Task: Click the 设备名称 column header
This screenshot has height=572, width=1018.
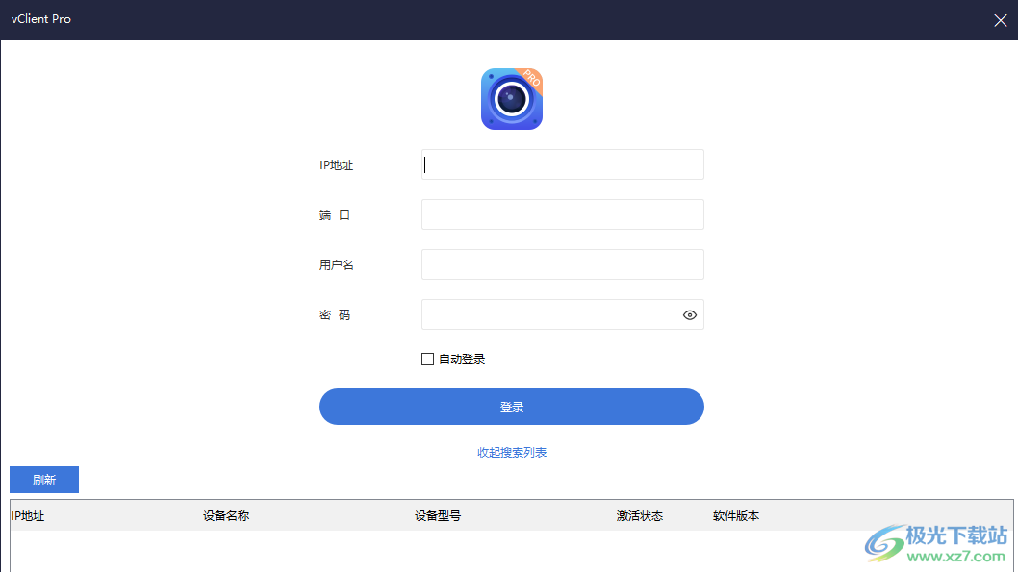Action: (226, 516)
